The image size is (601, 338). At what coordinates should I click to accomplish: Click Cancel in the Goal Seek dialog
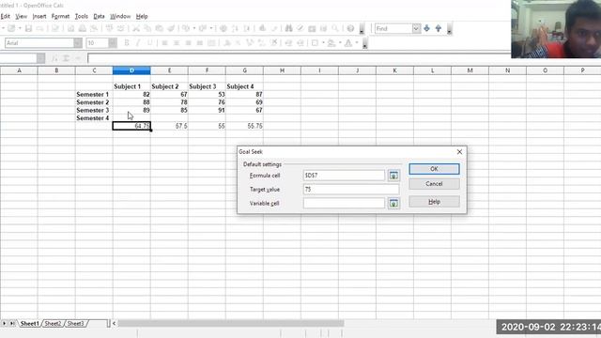(x=434, y=184)
